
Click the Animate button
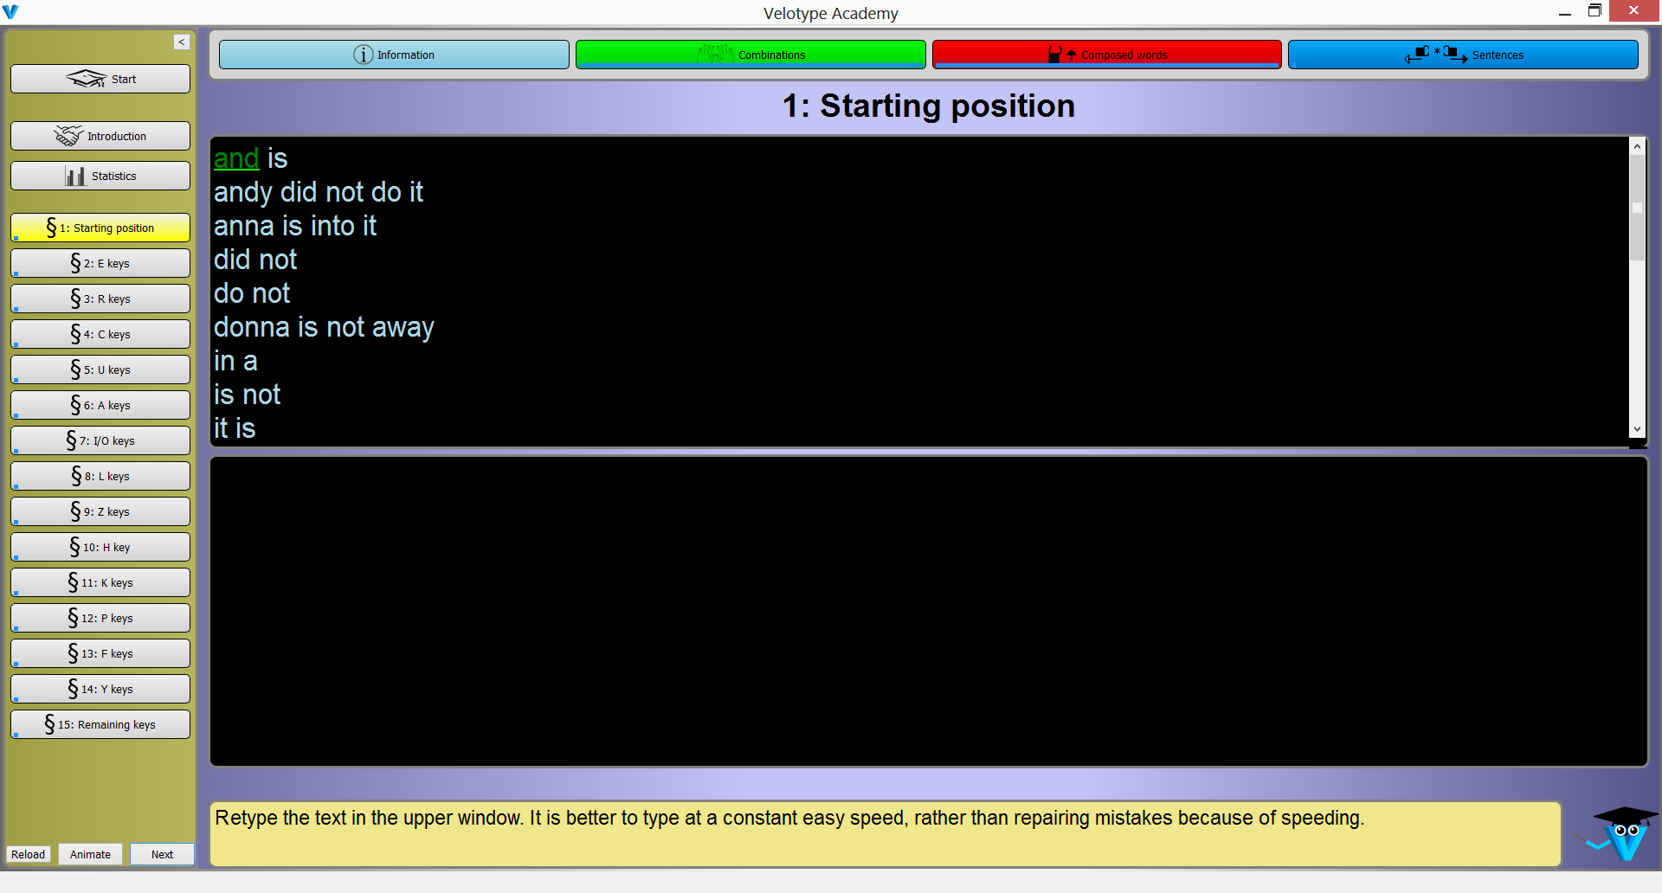pos(90,854)
